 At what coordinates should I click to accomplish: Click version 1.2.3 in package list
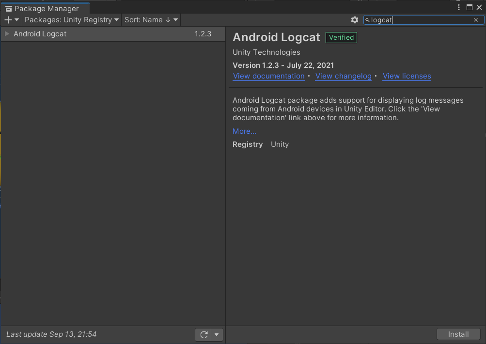click(203, 34)
